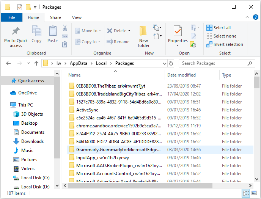Click the Cut scissors icon
This screenshot has width=261, height=199.
65,28
